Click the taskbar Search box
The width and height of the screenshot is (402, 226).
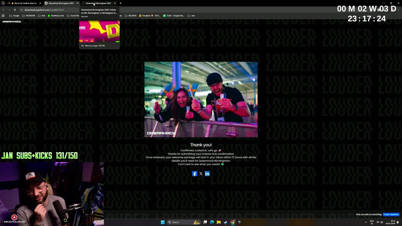pyautogui.click(x=184, y=222)
